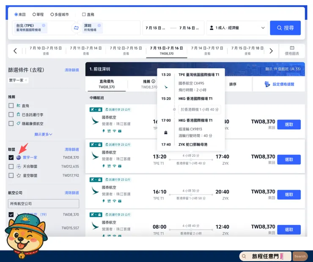This screenshot has height=262, width=313.
Task: Click 選取 for the top partly-hidden flight
Action: 289,125
